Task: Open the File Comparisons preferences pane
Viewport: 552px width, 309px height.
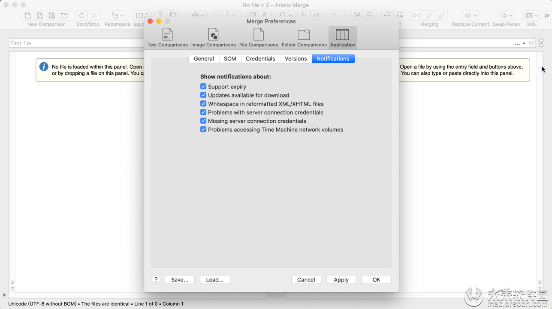Action: [259, 37]
